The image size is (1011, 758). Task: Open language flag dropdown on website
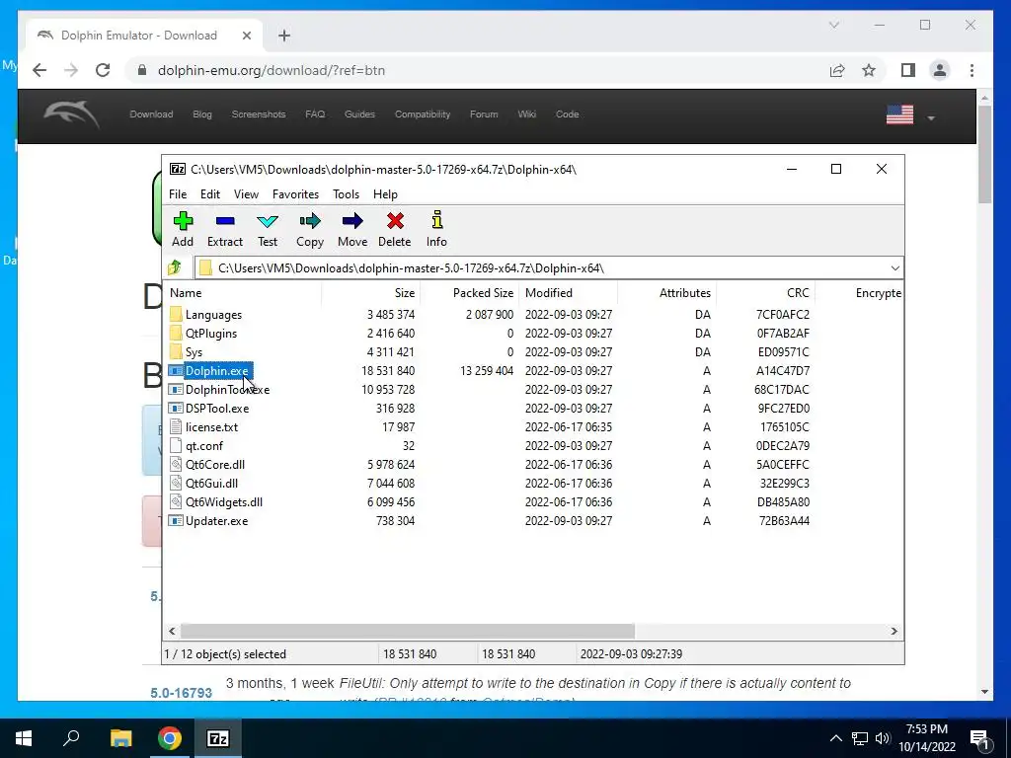point(930,118)
